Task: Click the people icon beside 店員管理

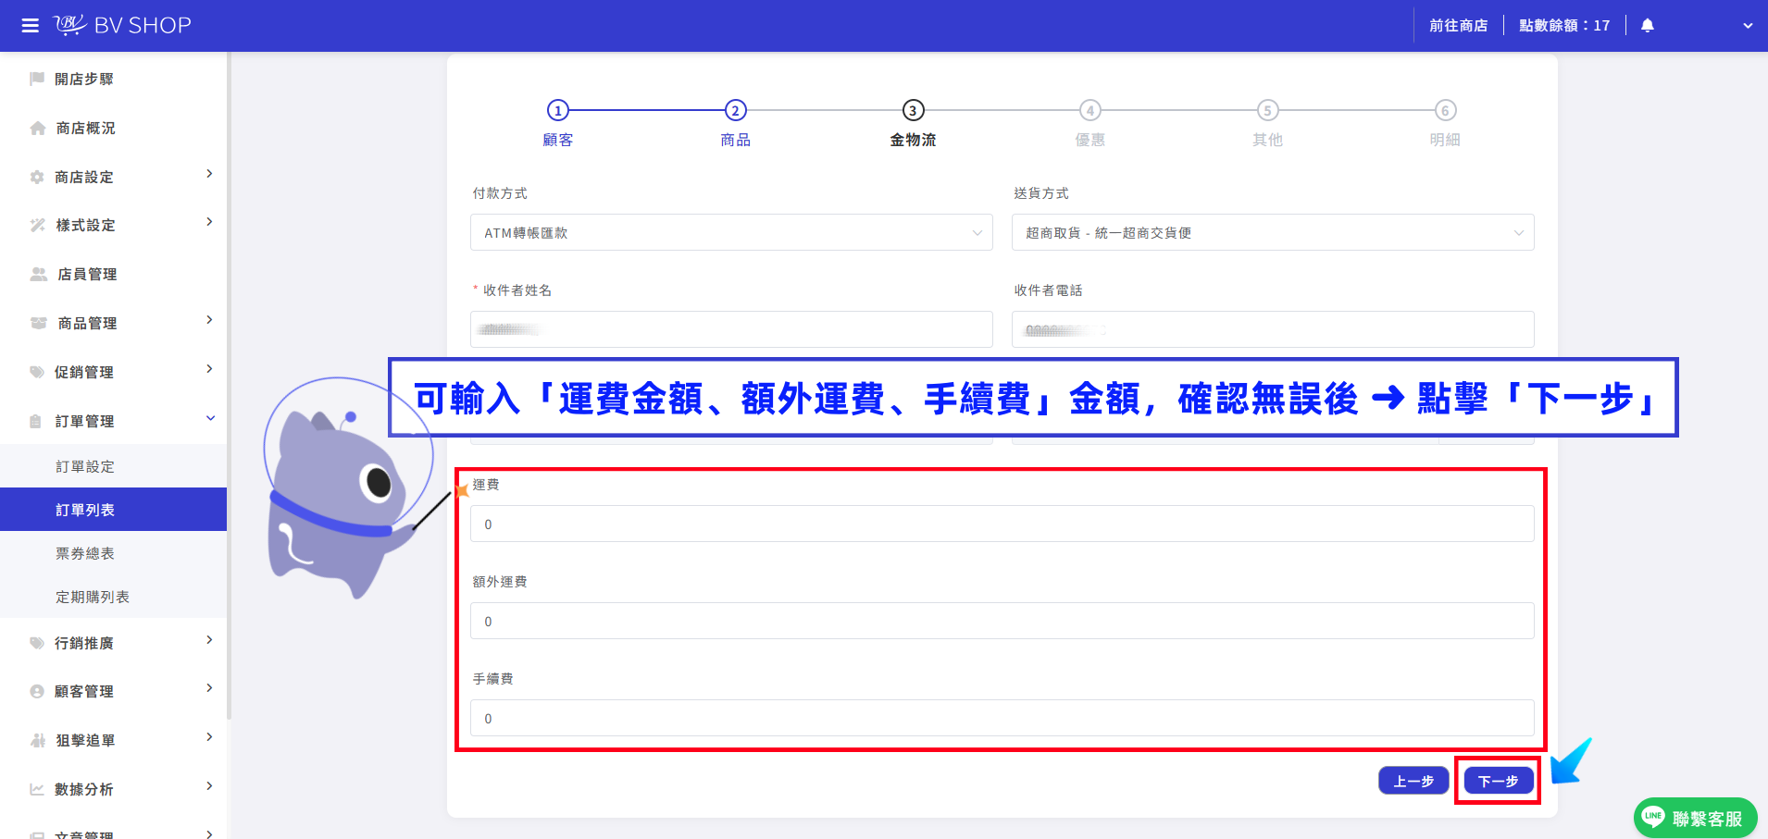Action: pyautogui.click(x=39, y=274)
